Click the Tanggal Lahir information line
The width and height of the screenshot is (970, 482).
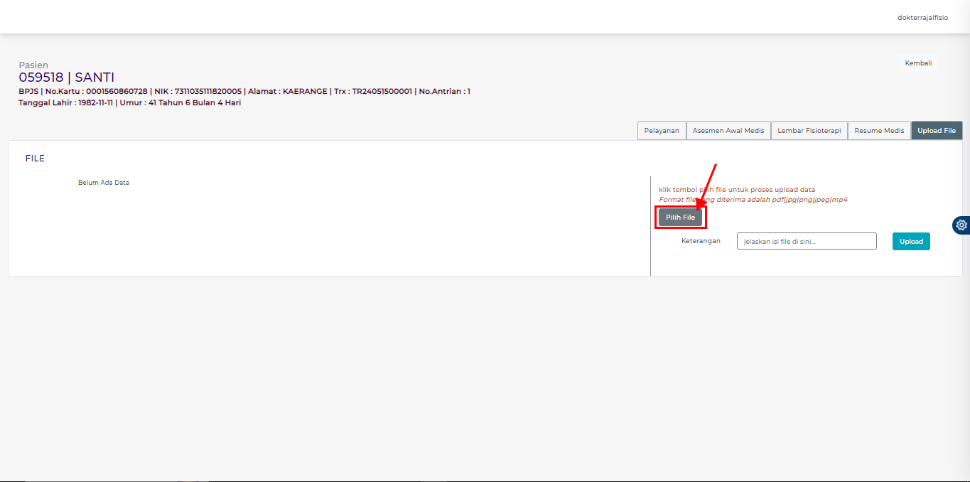129,102
